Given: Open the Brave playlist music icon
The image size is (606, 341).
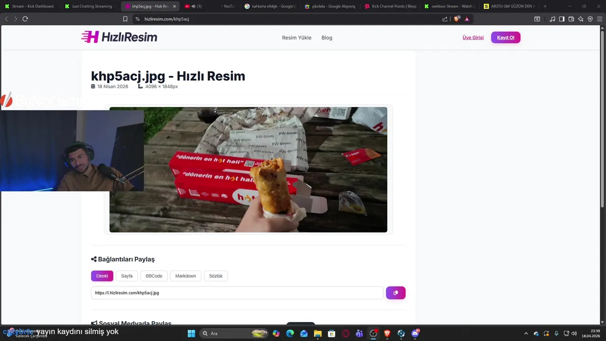Looking at the screenshot, I should tap(553, 19).
